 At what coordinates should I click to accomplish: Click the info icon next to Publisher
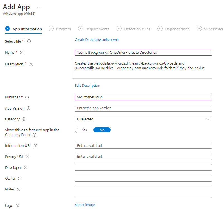(x=27, y=97)
